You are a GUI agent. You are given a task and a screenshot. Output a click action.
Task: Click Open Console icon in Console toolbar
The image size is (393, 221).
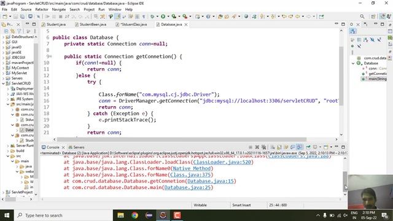coord(326,147)
